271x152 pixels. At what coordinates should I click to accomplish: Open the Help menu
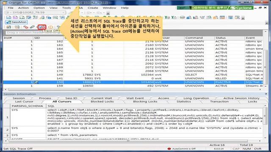124,8
